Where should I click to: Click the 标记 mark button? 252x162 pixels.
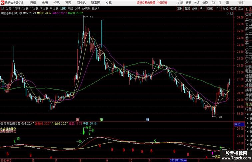pos(225,8)
